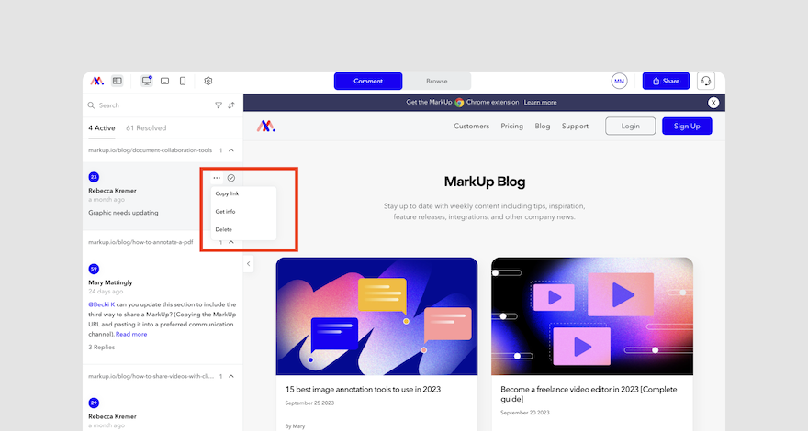The height and width of the screenshot is (431, 808).
Task: Click Read more in Mary's comment
Action: coord(131,334)
